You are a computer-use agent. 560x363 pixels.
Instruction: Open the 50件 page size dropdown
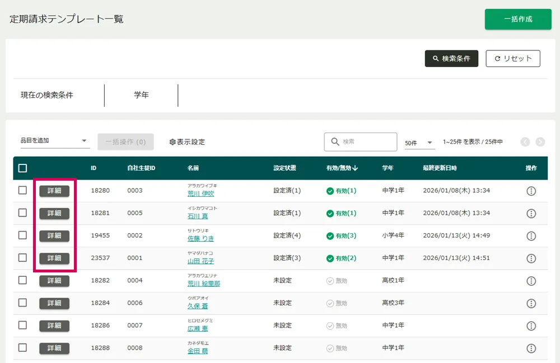(x=419, y=143)
